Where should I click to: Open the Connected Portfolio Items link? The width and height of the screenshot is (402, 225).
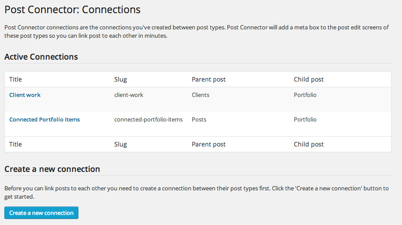pyautogui.click(x=45, y=119)
